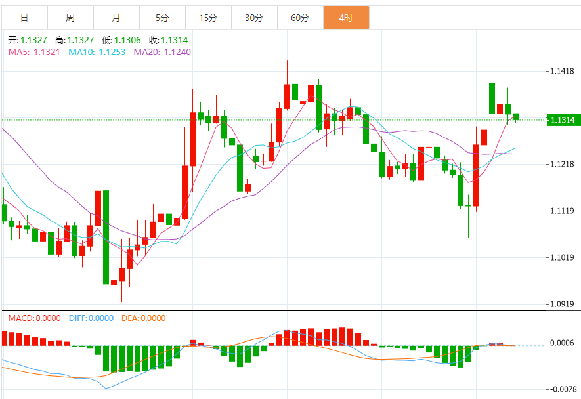The image size is (581, 399).
Task: Click the 1.1019 price axis label
Action: [562, 257]
